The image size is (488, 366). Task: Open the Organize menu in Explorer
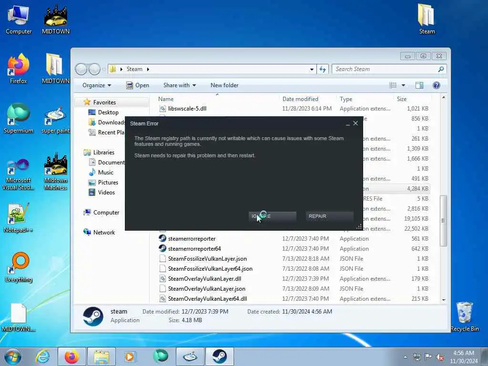point(97,85)
